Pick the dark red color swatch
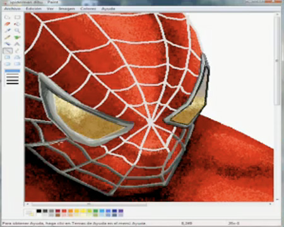The width and height of the screenshot is (284, 227). point(57,211)
